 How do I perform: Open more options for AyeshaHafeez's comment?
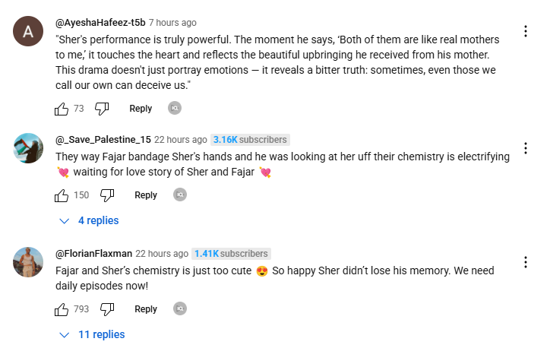(x=526, y=31)
